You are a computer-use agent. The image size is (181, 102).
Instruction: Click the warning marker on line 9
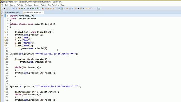pyautogui.click(x=5, y=37)
